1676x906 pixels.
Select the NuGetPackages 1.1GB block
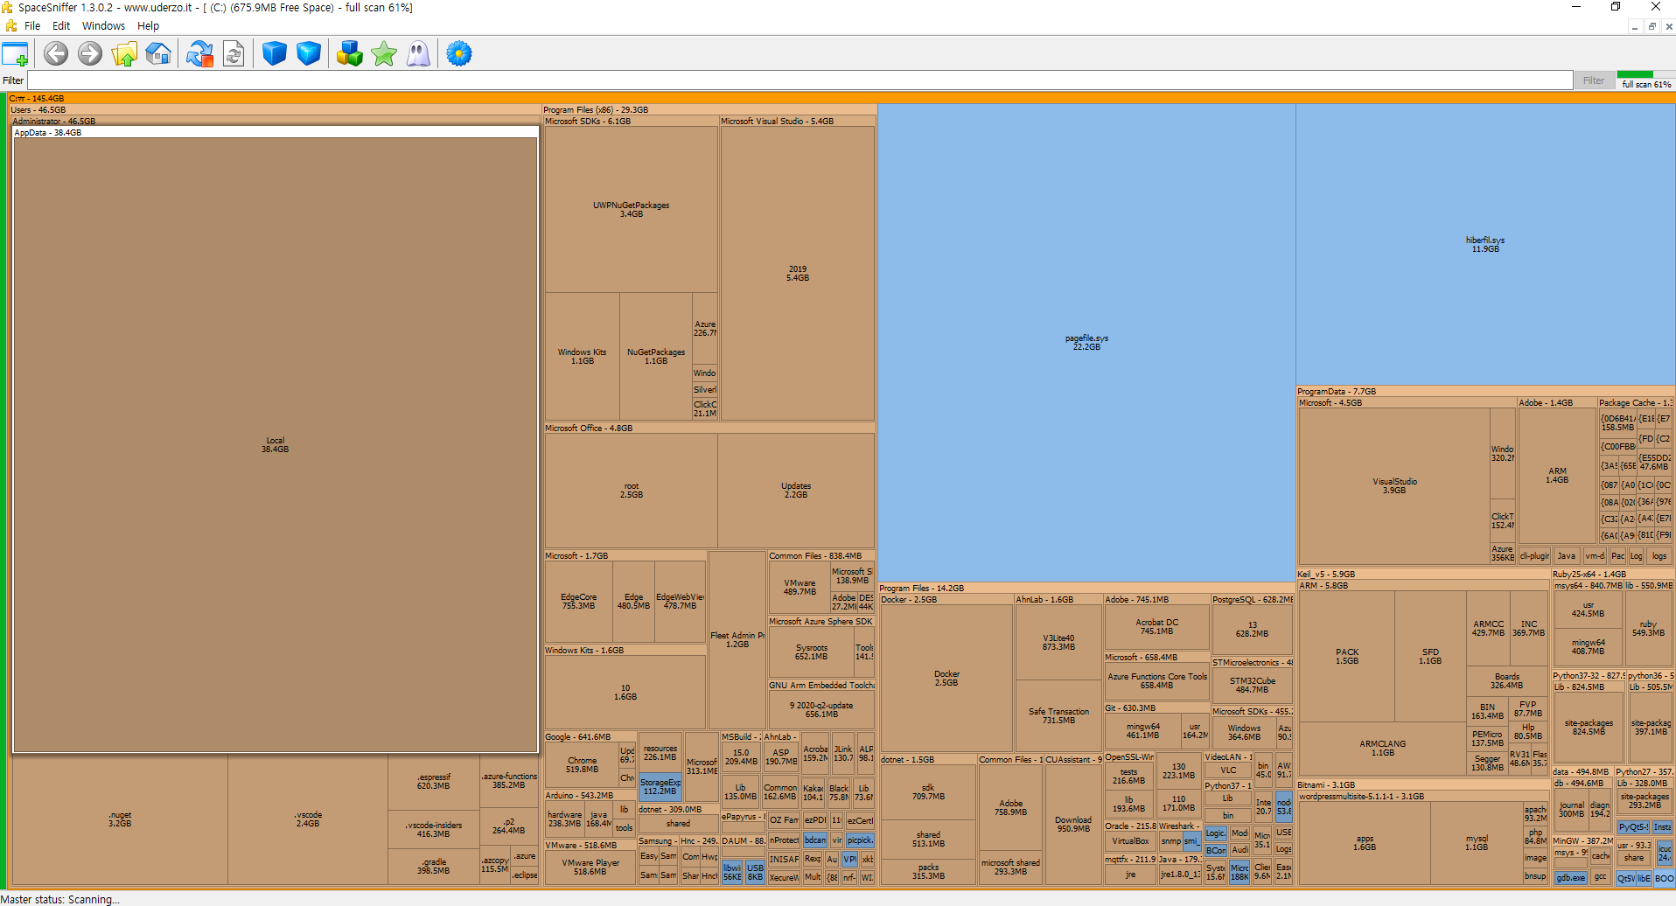pyautogui.click(x=656, y=357)
